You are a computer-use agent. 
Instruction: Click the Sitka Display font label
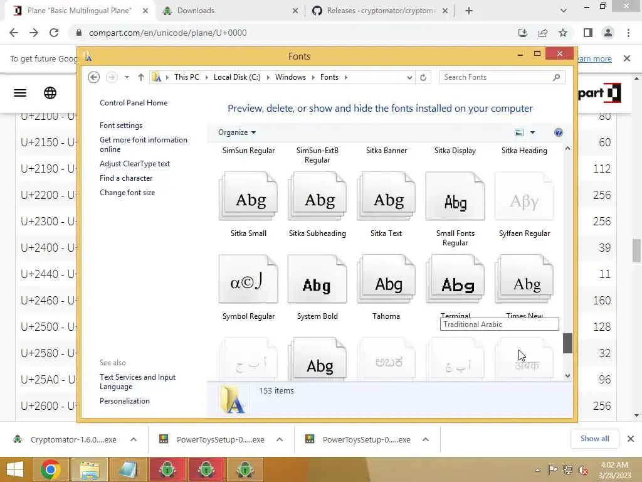(455, 151)
